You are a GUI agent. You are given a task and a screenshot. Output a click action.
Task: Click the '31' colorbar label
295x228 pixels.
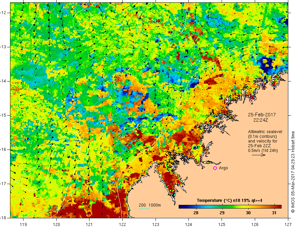click(274, 213)
